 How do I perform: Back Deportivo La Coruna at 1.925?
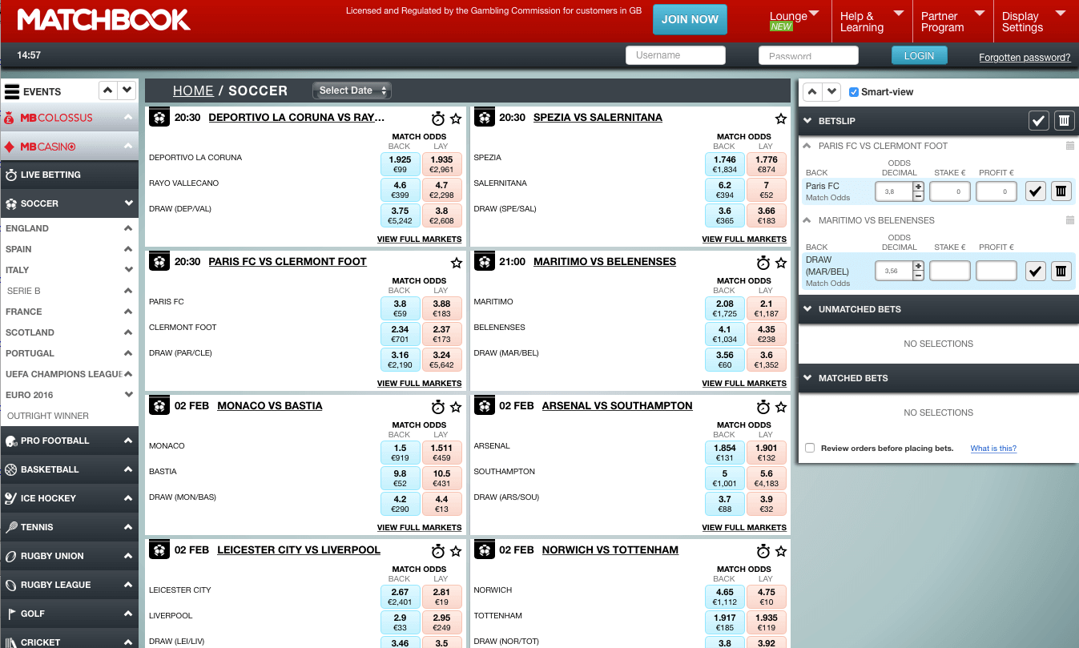(400, 164)
